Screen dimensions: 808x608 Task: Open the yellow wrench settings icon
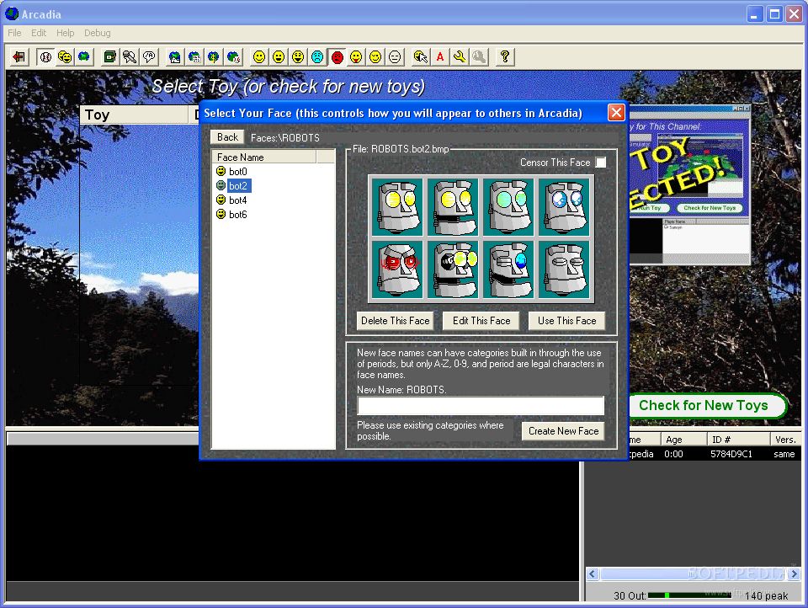460,56
